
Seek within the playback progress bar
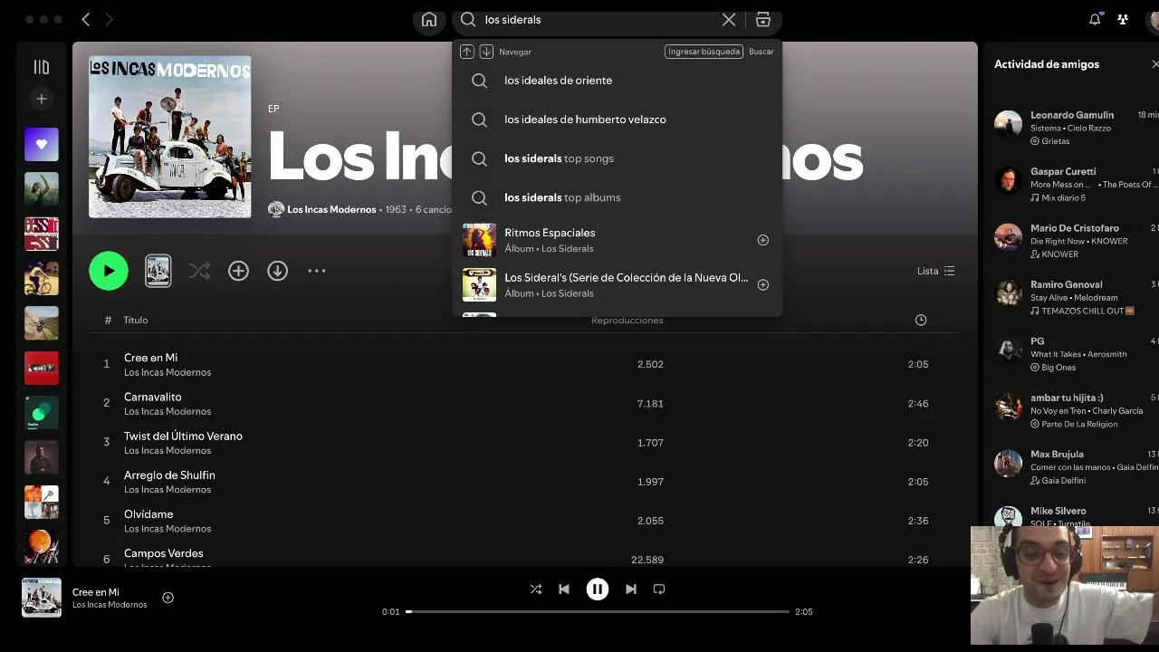598,611
